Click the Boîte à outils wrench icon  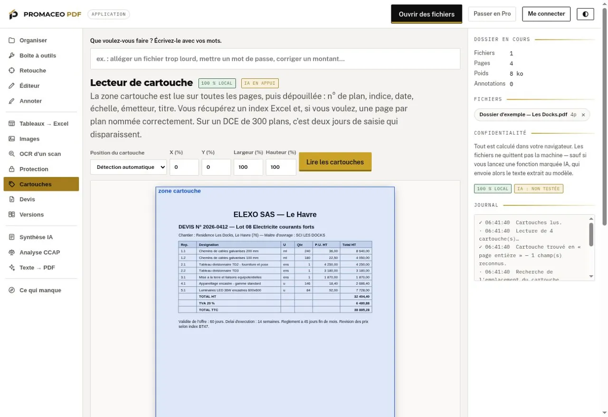(x=12, y=56)
